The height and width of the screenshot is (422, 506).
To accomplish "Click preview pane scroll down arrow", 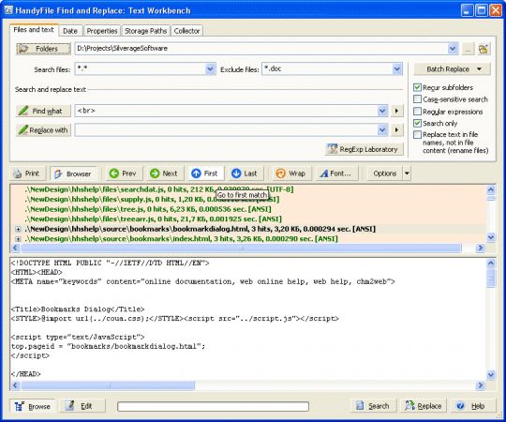I will tap(491, 375).
